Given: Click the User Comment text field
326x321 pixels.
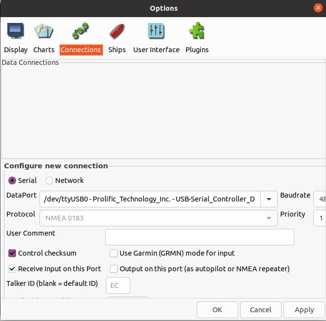Looking at the screenshot, I should (x=200, y=237).
